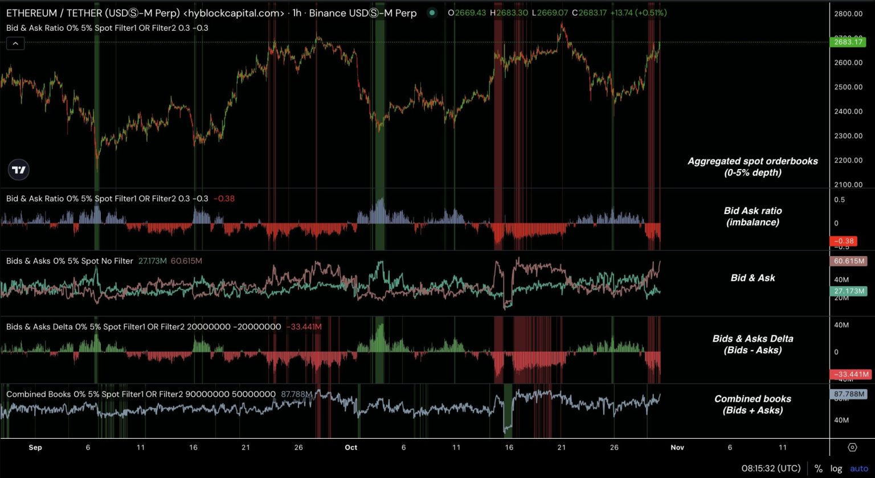Toggle log scale mode
875x478 pixels.
[x=836, y=469]
